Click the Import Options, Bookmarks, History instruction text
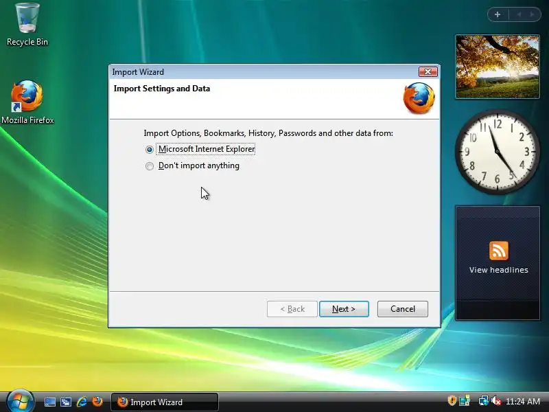The image size is (549, 412). pos(268,133)
